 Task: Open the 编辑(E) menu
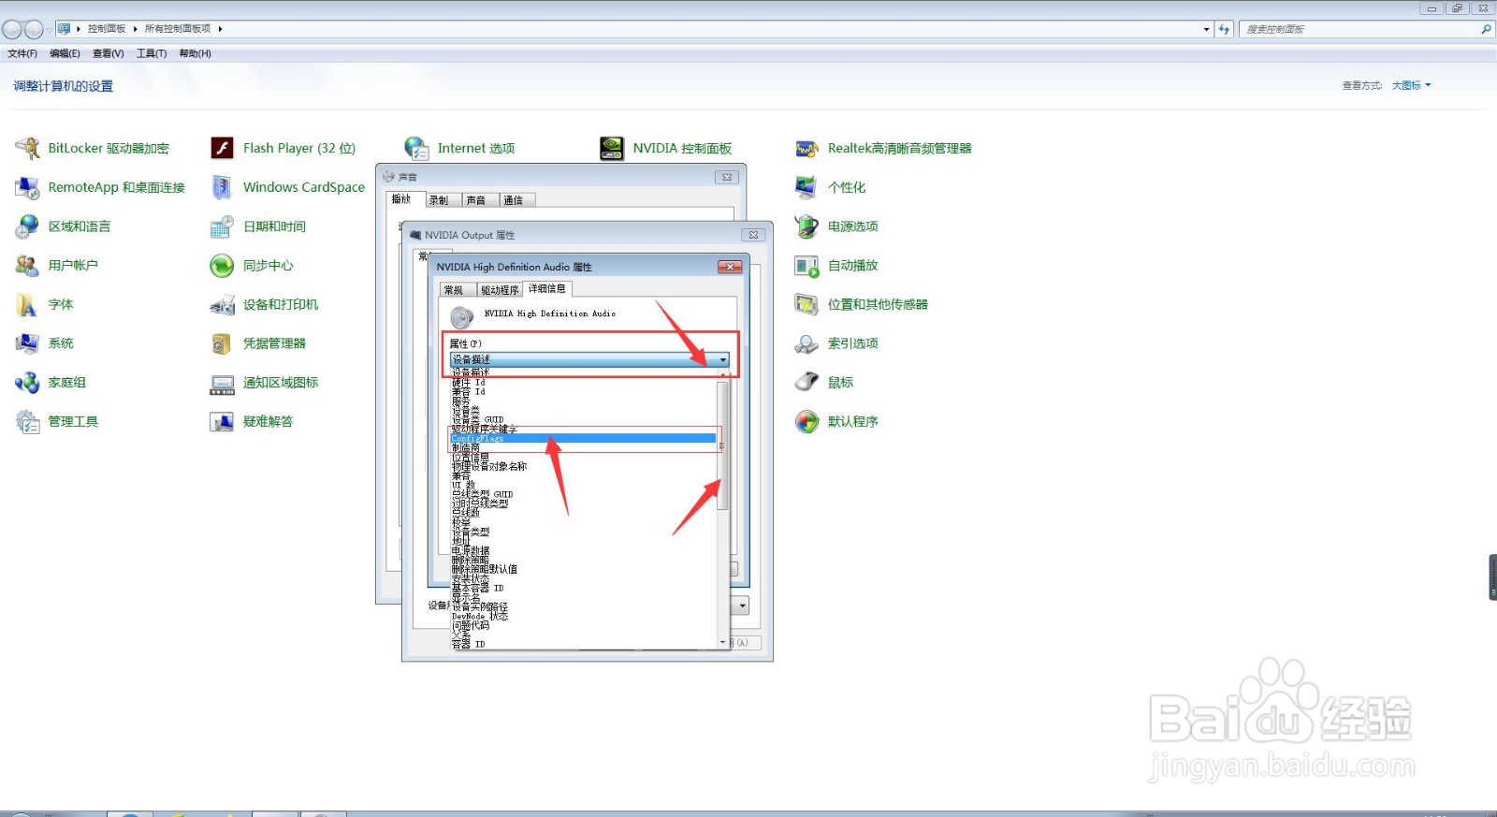65,53
